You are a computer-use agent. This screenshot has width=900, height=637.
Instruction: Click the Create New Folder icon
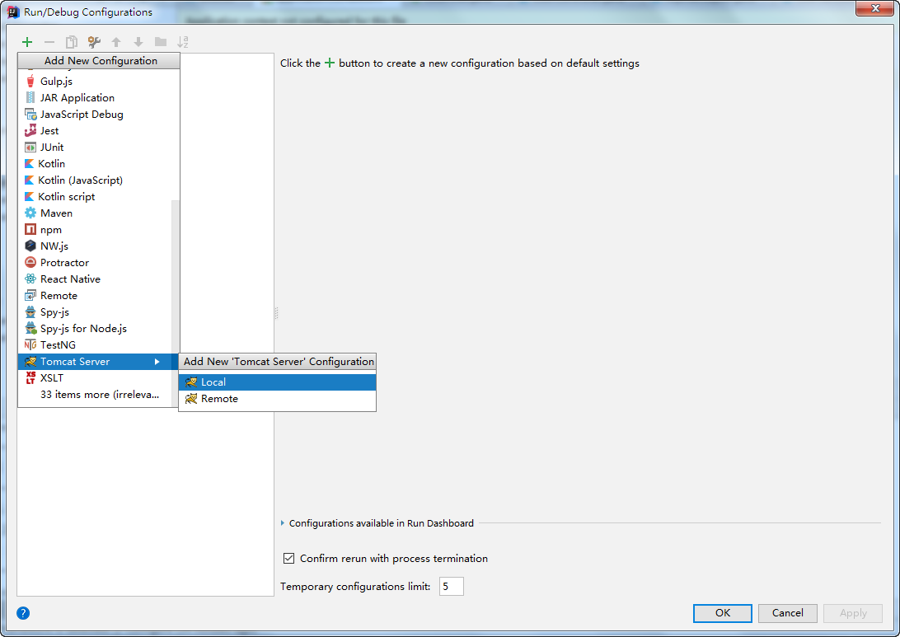coord(161,42)
